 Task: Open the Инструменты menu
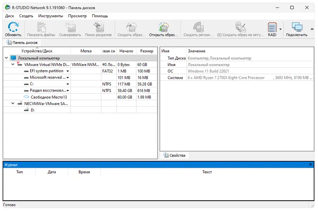pyautogui.click(x=50, y=16)
